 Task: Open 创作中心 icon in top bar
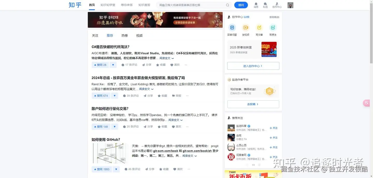(x=277, y=5)
